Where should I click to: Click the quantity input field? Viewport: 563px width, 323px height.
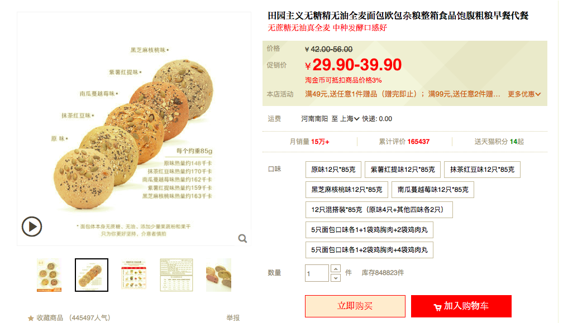coord(317,273)
